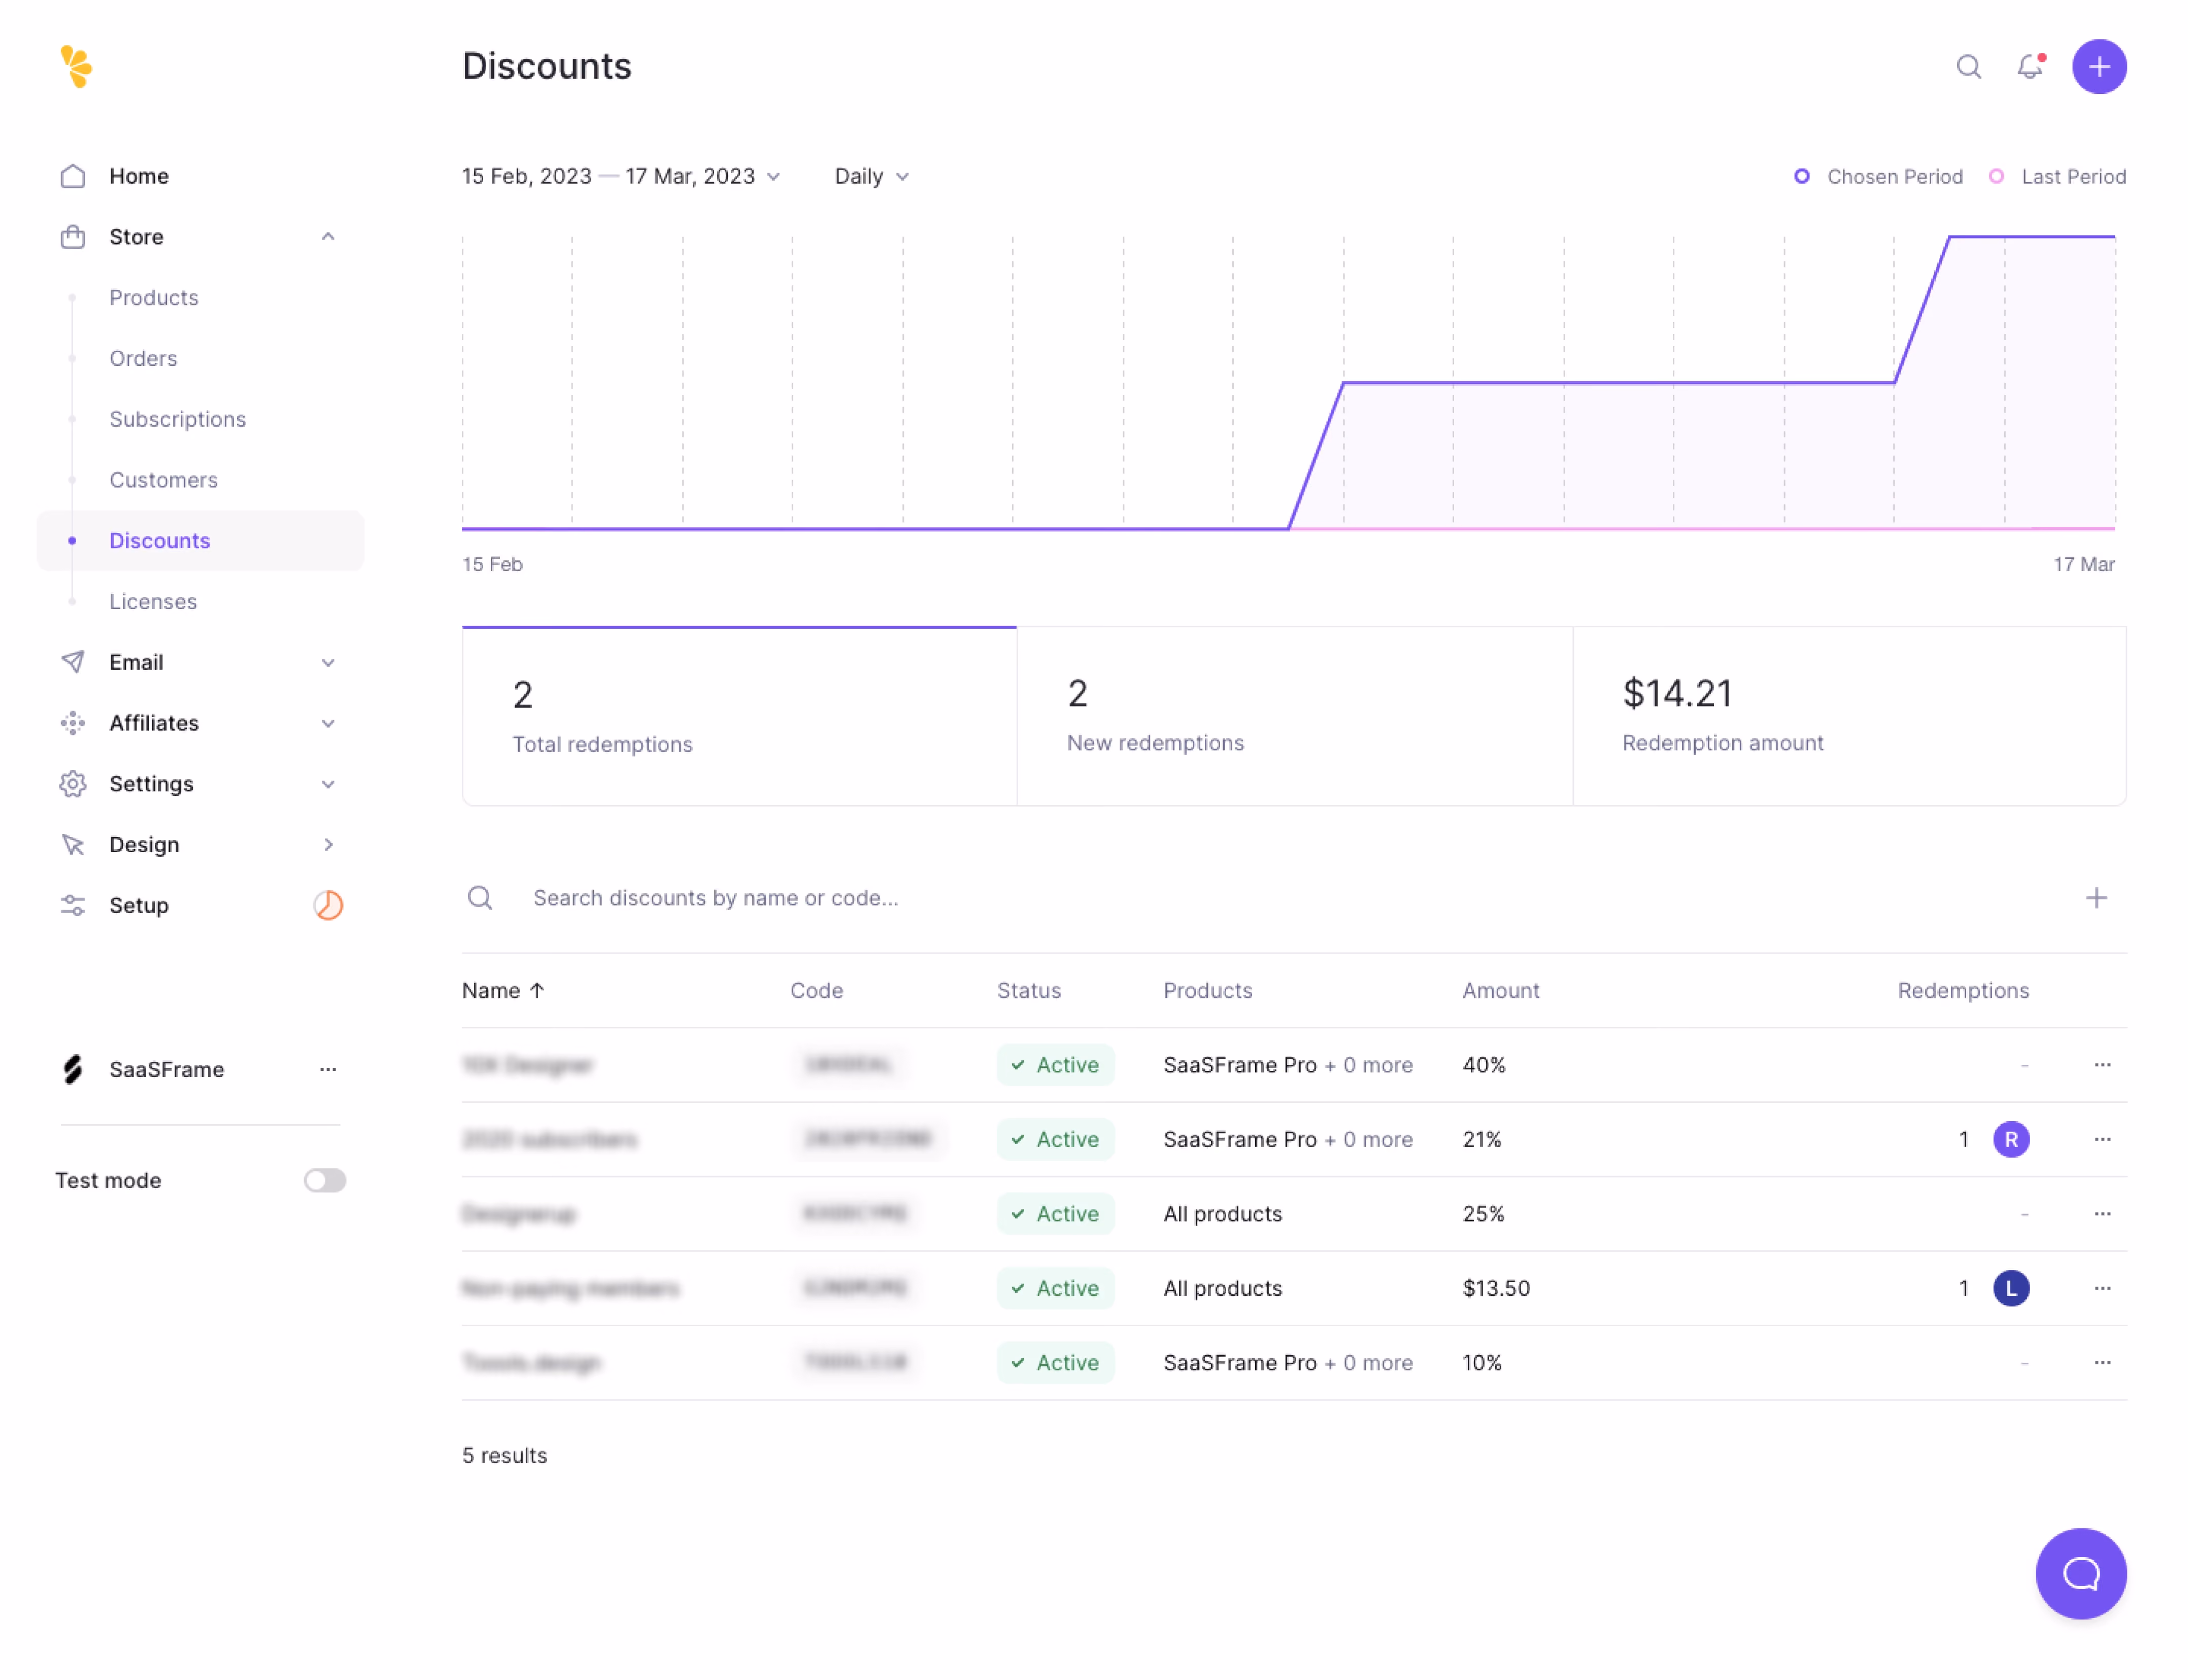Toggle the Last Period legend item
2188x1680 pixels.
[x=2057, y=177]
